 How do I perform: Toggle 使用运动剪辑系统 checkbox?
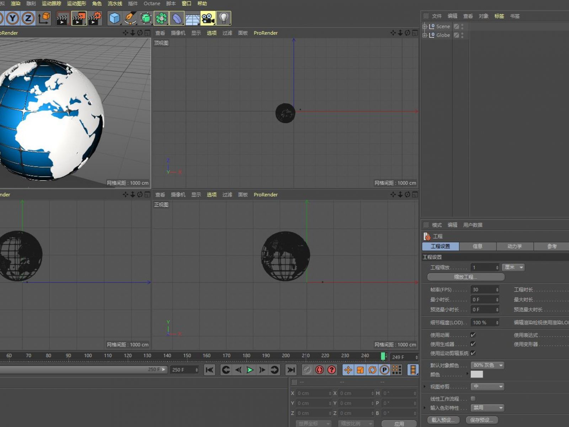(473, 353)
